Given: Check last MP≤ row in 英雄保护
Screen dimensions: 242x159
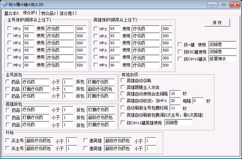Looking at the screenshot, I should tap(96, 65).
